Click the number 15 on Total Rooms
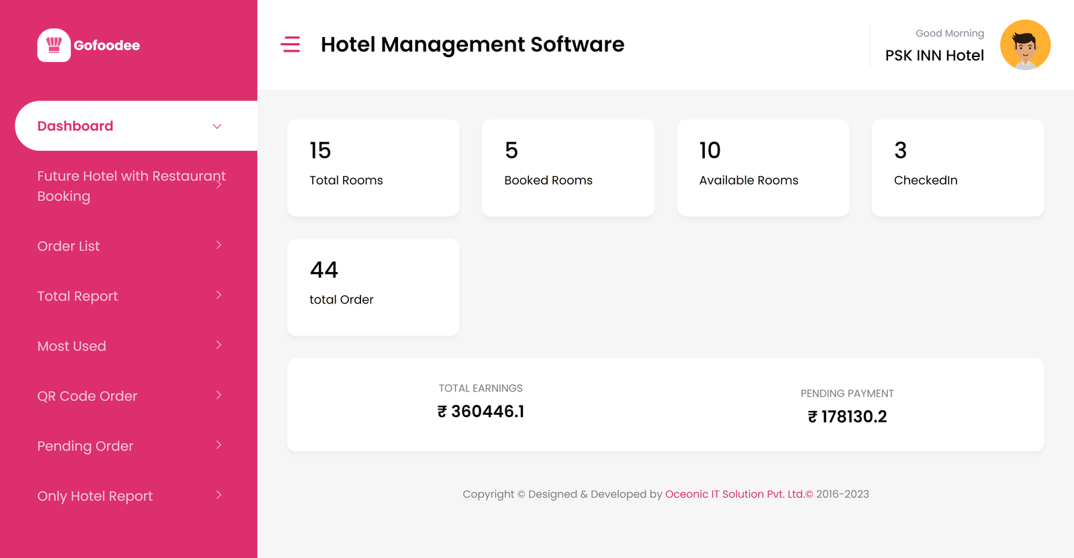The height and width of the screenshot is (558, 1074). 320,150
